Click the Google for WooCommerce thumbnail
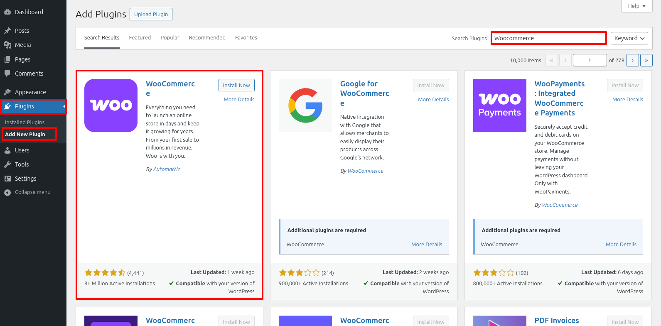This screenshot has width=661, height=326. [305, 105]
